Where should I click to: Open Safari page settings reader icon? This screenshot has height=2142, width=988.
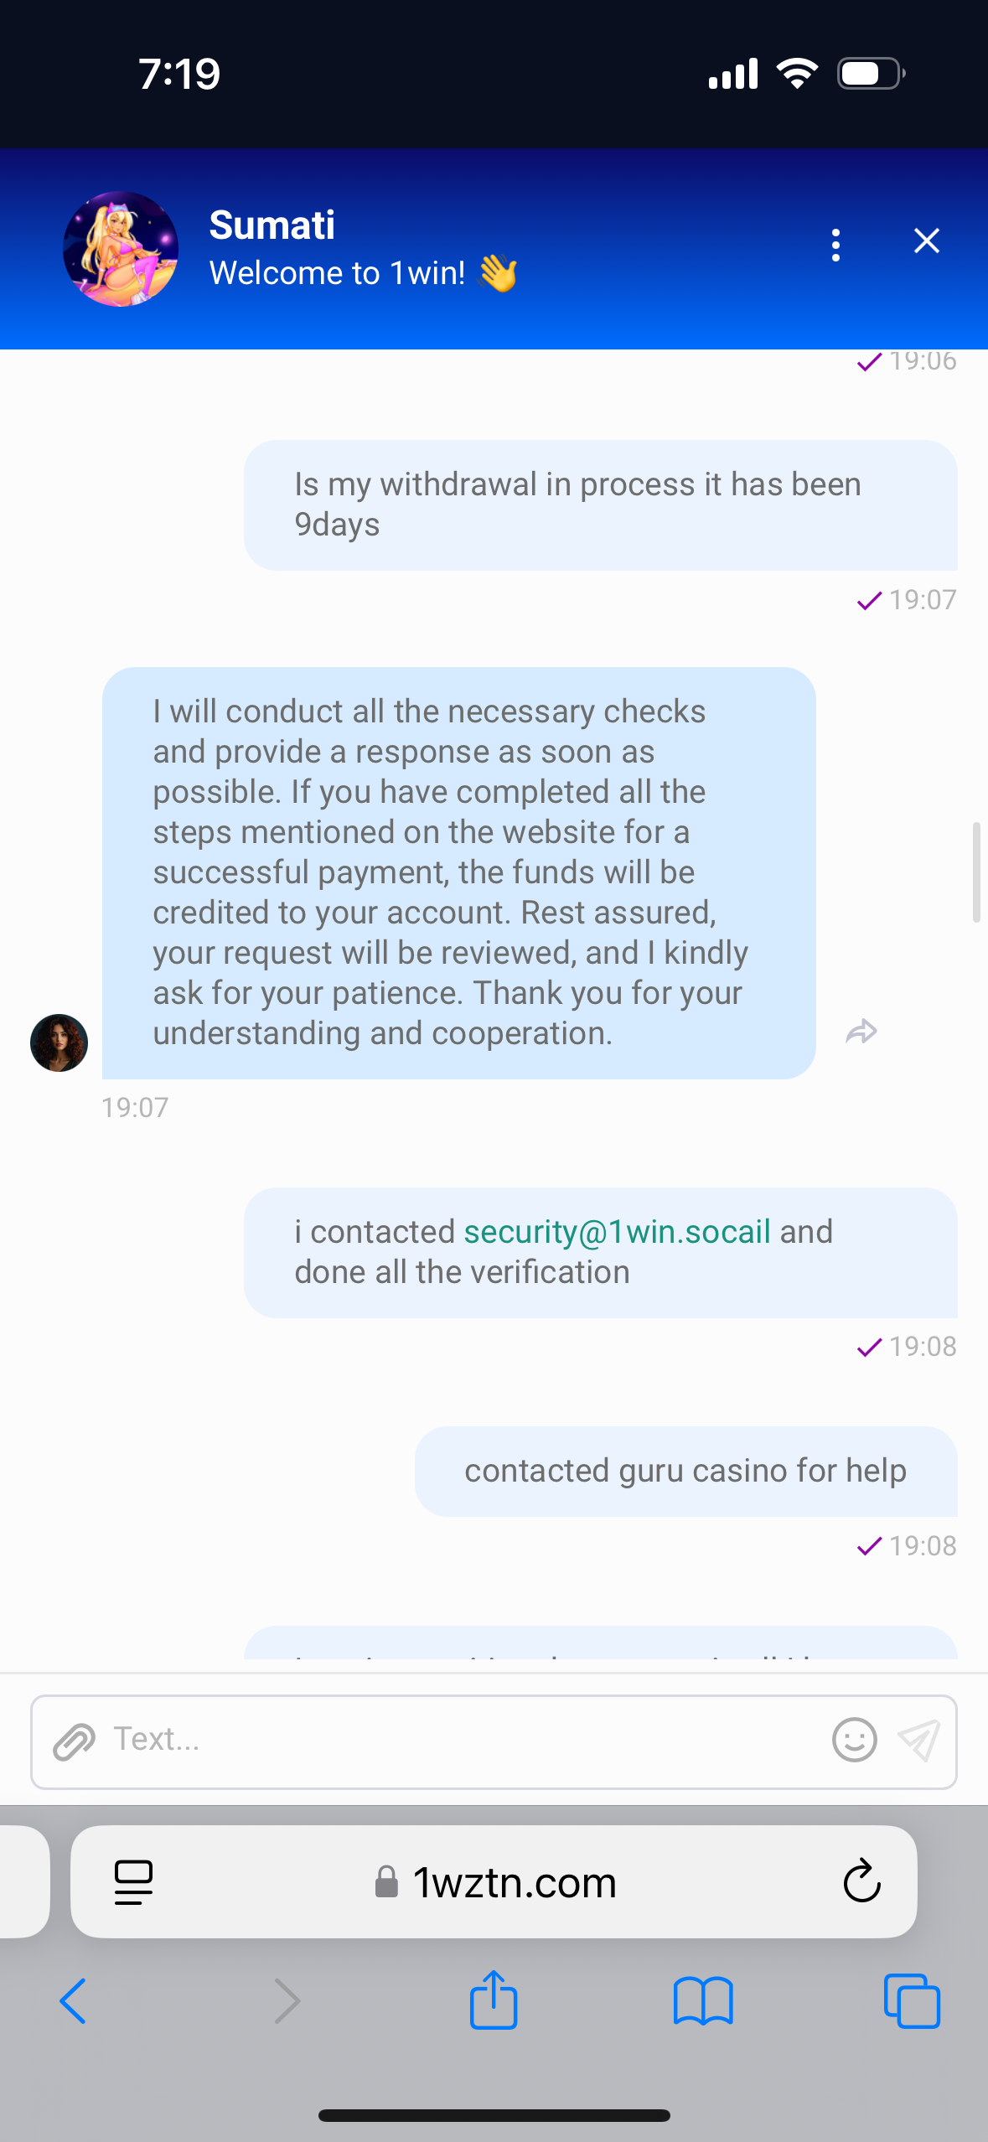(133, 1882)
